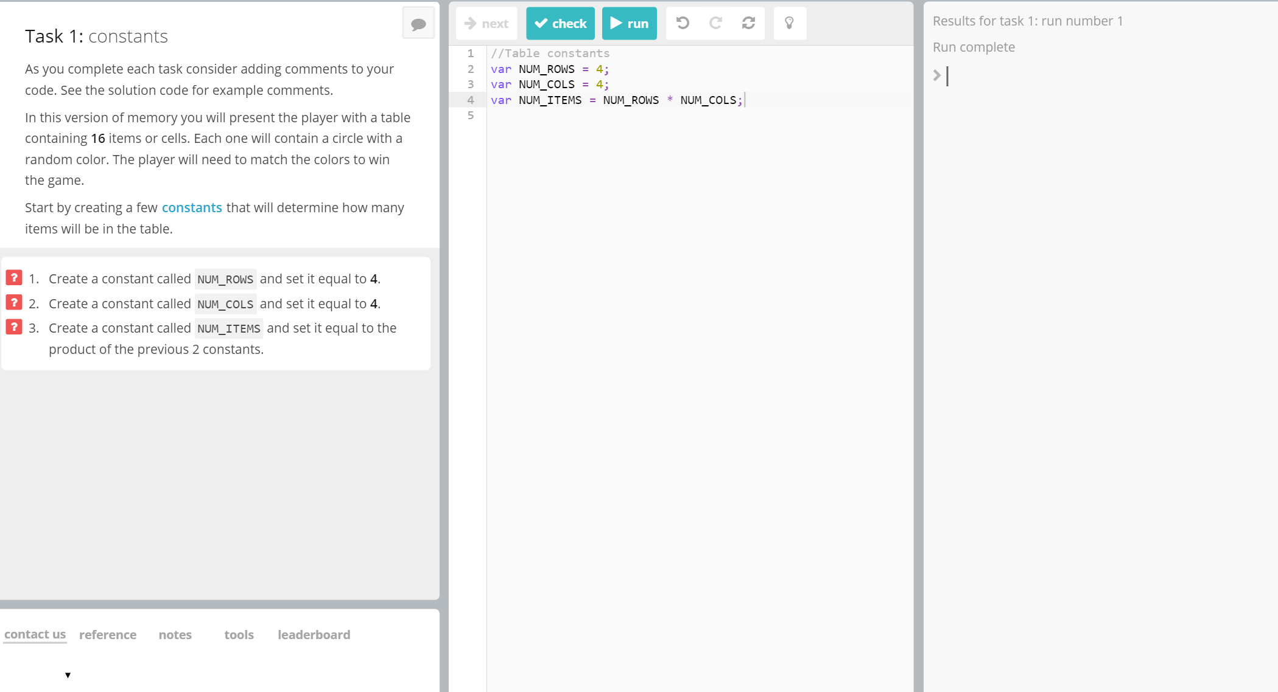Click the undo arrow icon
Viewport: 1278px width, 692px height.
click(683, 23)
